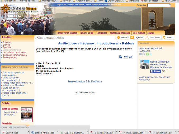Screen dimensions: 179x134
Task: Open Les médias du diocèse link
Action: tap(14, 52)
